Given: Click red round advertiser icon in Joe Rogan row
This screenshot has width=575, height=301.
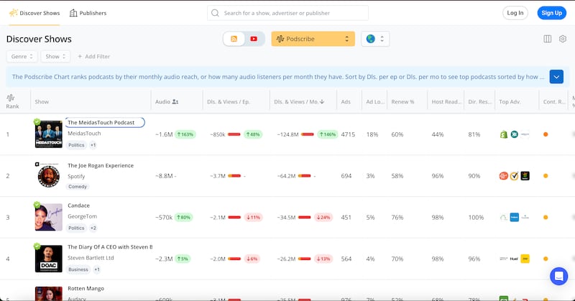Looking at the screenshot, I should pyautogui.click(x=504, y=176).
